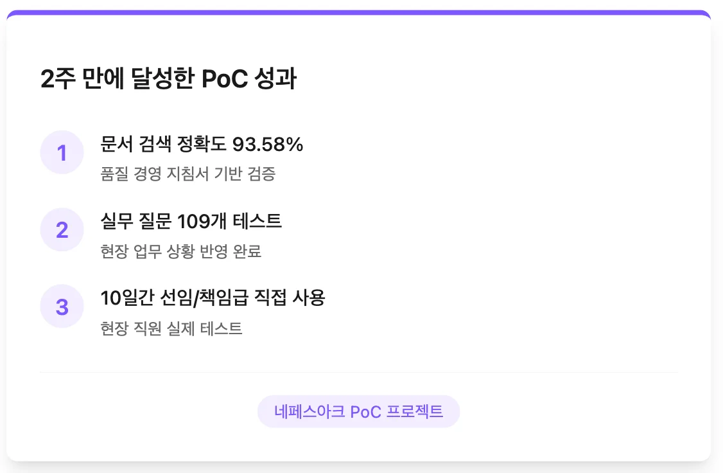723x473 pixels.
Task: Click the 2주 text in the title
Action: [57, 80]
